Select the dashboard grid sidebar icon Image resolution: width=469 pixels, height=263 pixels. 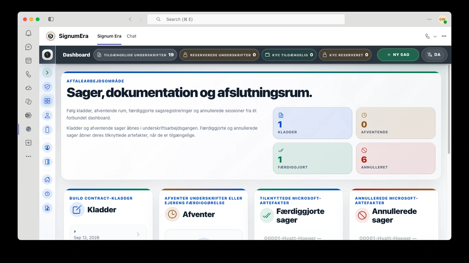coord(47,101)
